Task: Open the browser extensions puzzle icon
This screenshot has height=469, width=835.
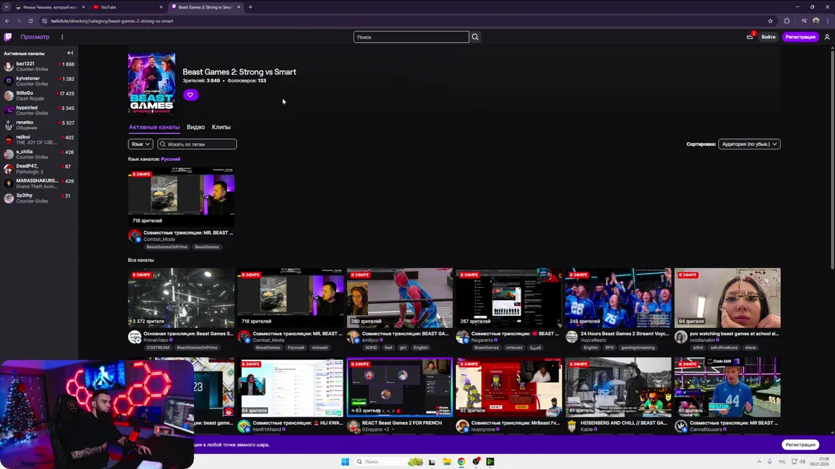Action: coord(787,21)
